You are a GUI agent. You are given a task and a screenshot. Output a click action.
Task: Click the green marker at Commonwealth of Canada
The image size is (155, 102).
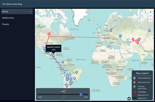[39, 26]
